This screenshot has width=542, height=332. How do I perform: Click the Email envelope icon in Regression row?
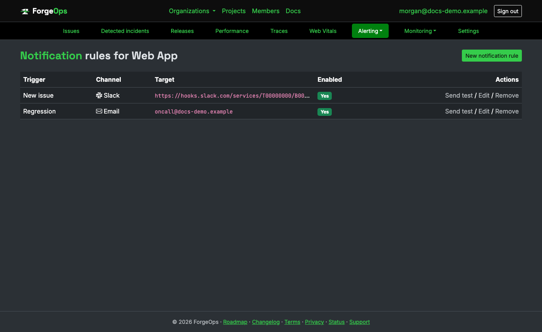99,111
